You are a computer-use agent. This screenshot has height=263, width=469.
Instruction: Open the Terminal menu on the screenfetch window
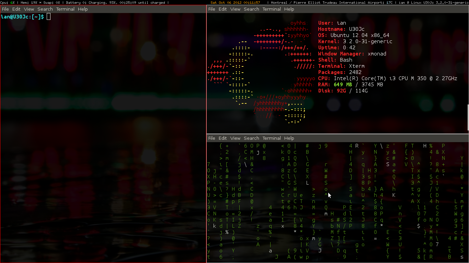[x=272, y=9]
